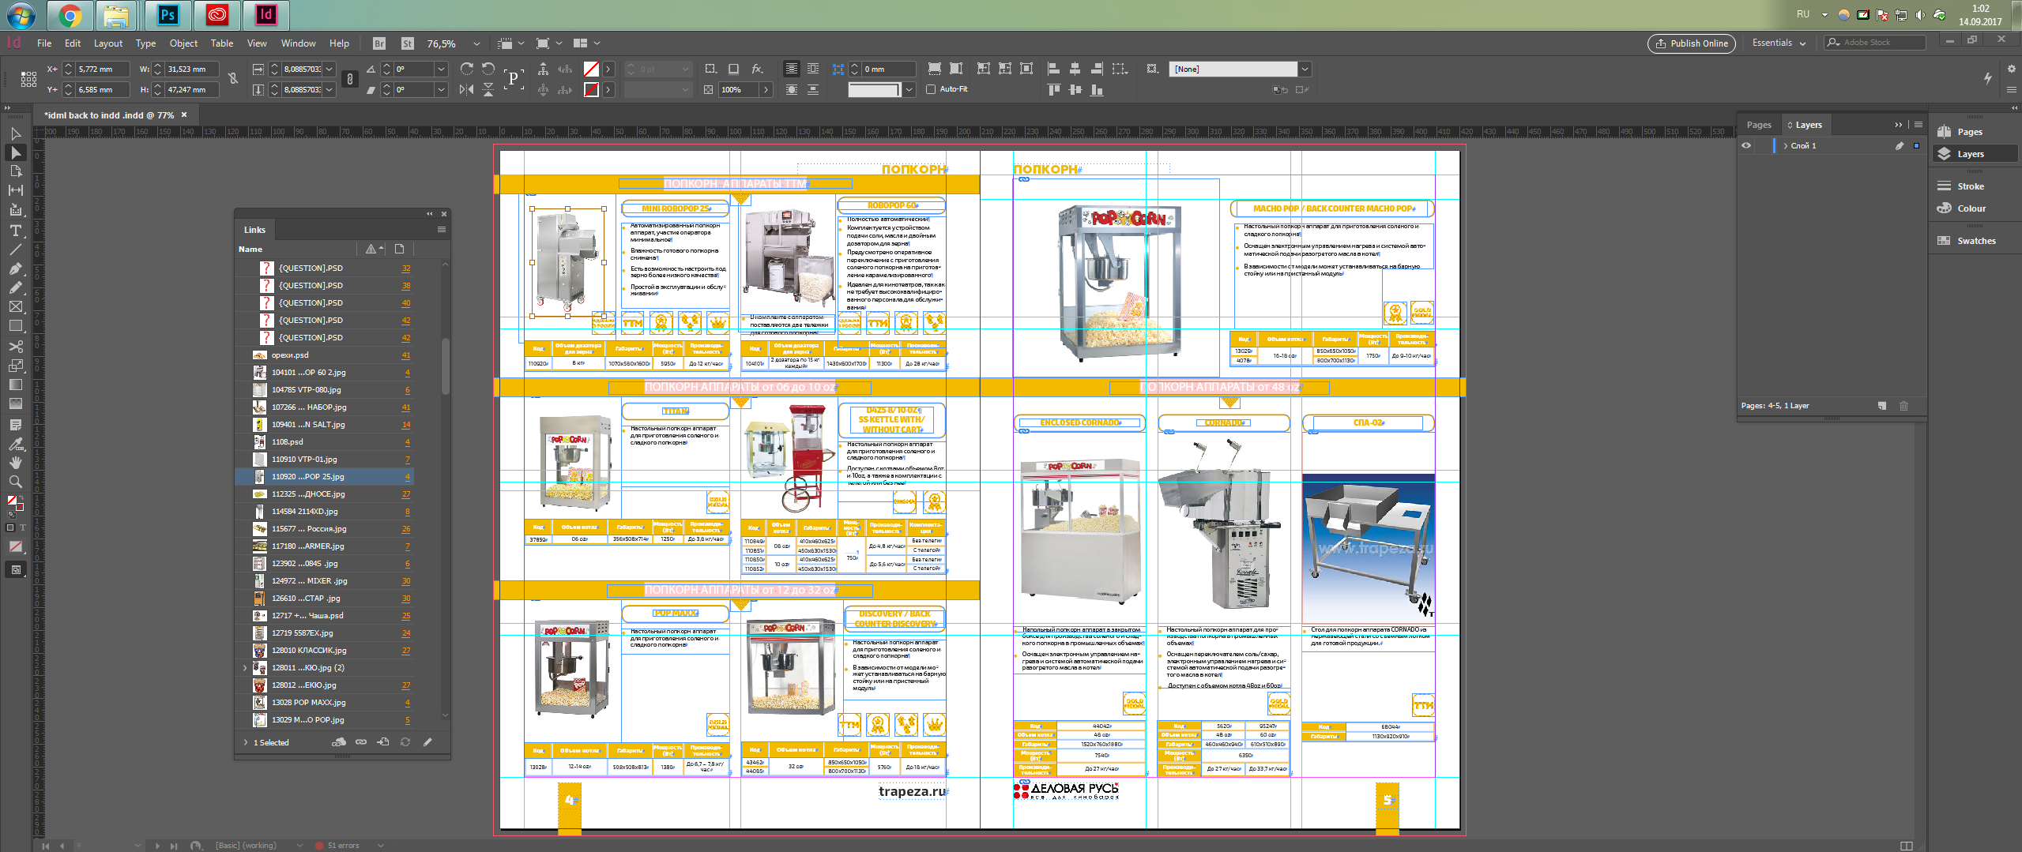Open Creative Cloud from the taskbar
This screenshot has height=852, width=2022.
(x=217, y=14)
